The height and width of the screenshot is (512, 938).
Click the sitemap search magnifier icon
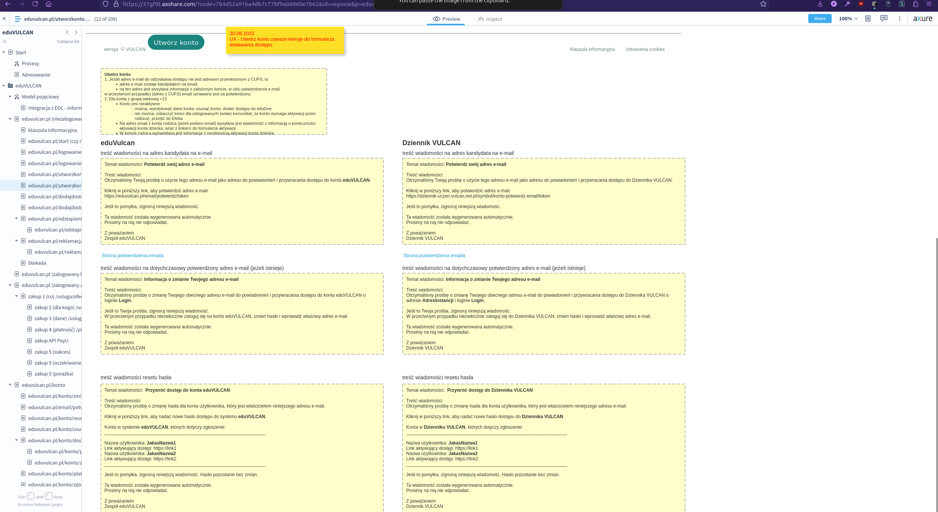5,42
